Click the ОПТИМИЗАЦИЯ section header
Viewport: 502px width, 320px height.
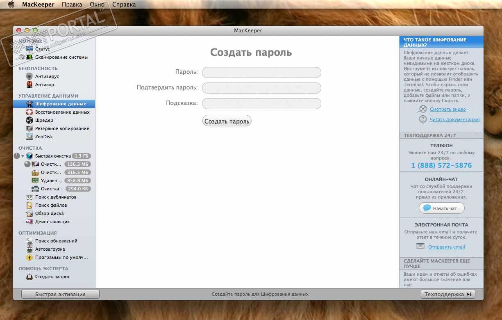click(x=37, y=233)
